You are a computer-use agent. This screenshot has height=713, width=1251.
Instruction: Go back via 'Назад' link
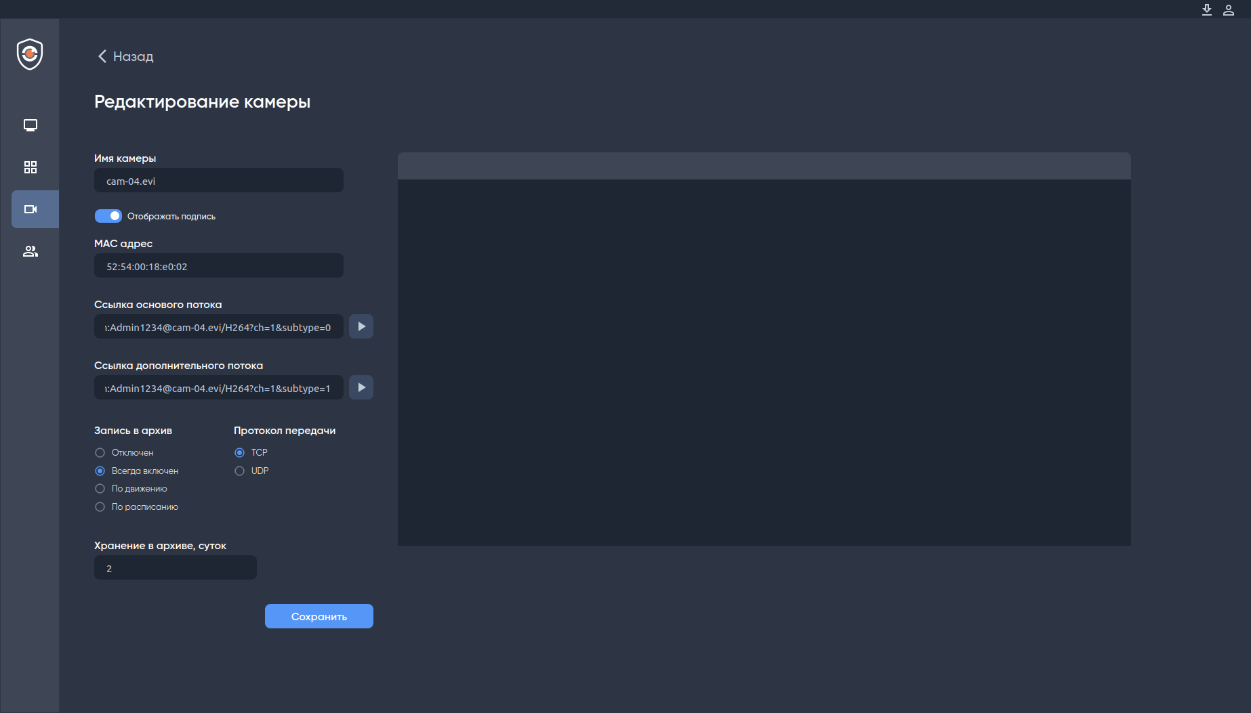(126, 56)
